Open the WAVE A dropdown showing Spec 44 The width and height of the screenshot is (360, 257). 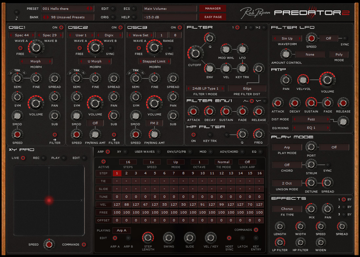pyautogui.click(x=22, y=35)
